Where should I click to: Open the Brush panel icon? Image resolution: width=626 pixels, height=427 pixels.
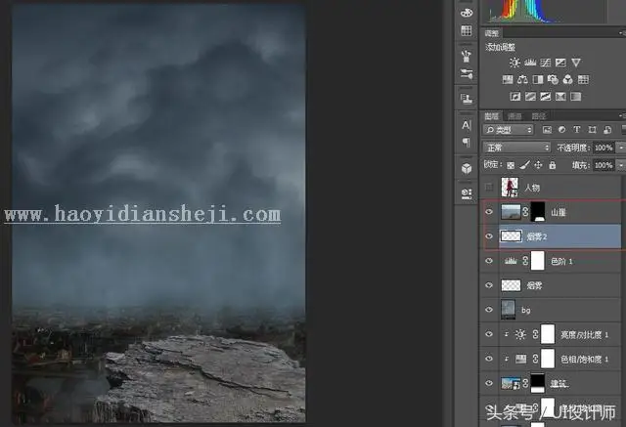coord(467,73)
